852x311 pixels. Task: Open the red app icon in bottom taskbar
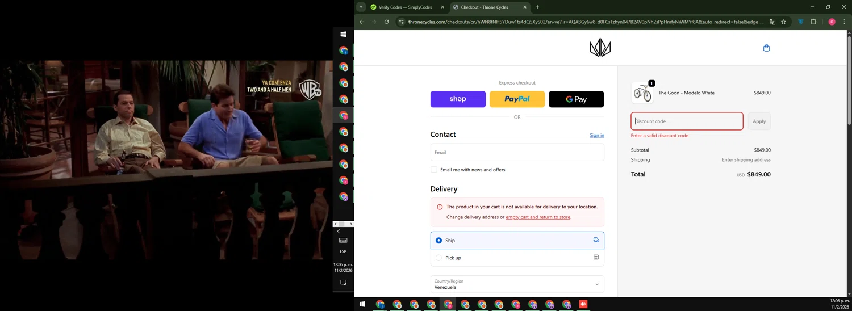click(583, 304)
